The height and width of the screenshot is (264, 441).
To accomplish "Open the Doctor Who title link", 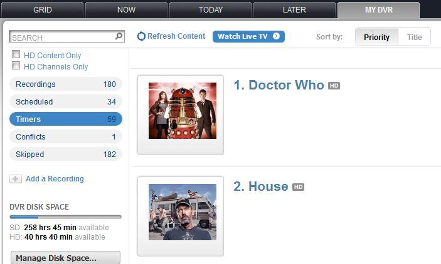I will click(286, 85).
